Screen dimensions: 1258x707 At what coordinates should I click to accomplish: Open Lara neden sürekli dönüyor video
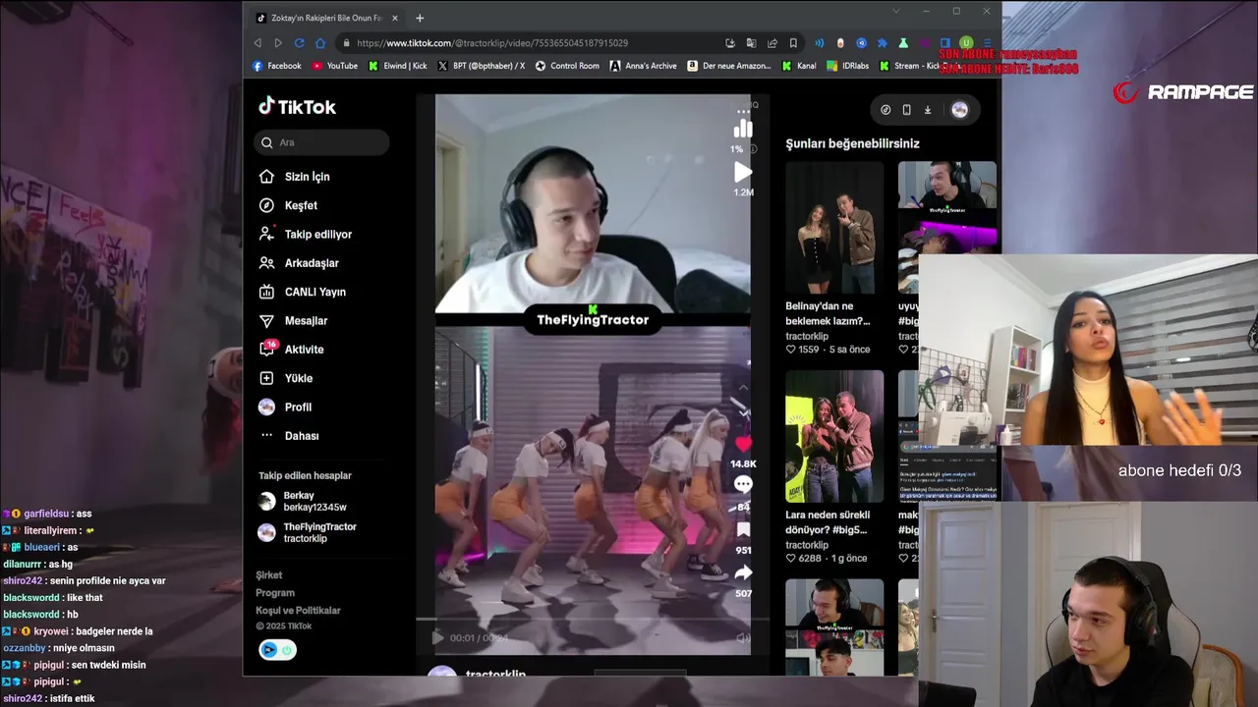tap(834, 436)
